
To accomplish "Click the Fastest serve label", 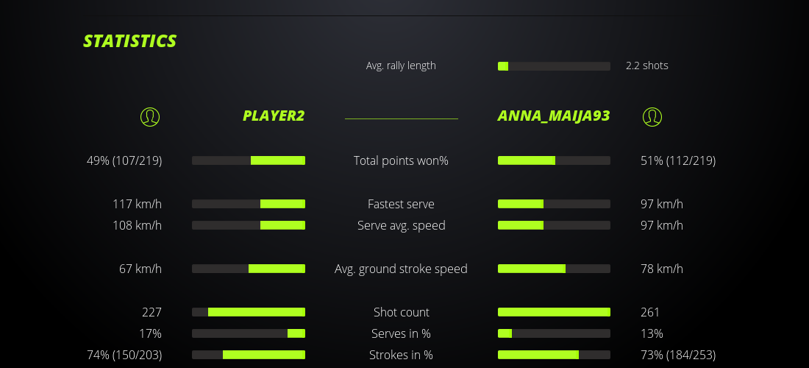I will point(401,204).
